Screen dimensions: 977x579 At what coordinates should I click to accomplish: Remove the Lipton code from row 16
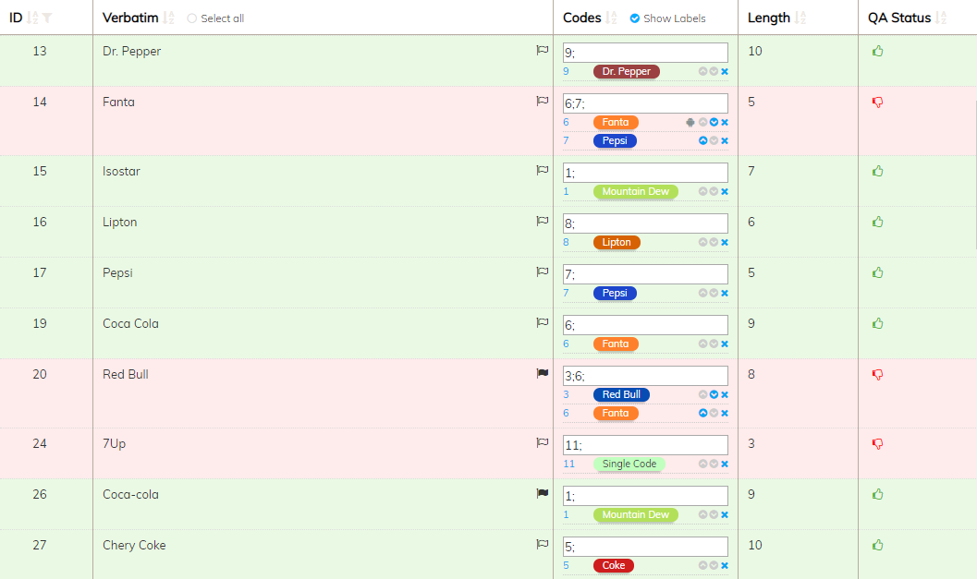(725, 242)
